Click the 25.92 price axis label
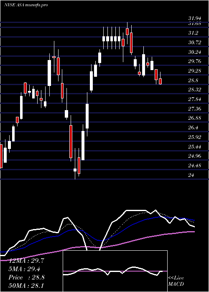209x292 pixels. tap(194, 137)
